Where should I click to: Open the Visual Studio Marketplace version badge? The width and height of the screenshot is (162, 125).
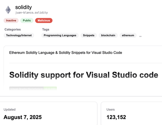point(33,88)
